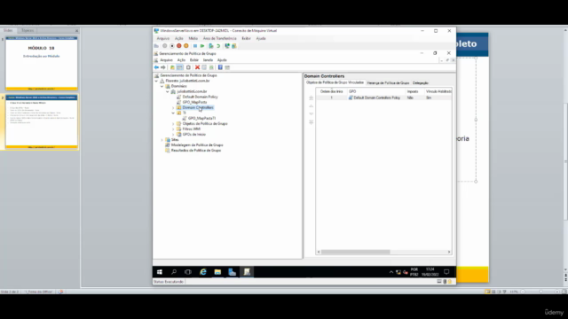
Task: Open File Explorer from the VM taskbar
Action: coord(217,272)
